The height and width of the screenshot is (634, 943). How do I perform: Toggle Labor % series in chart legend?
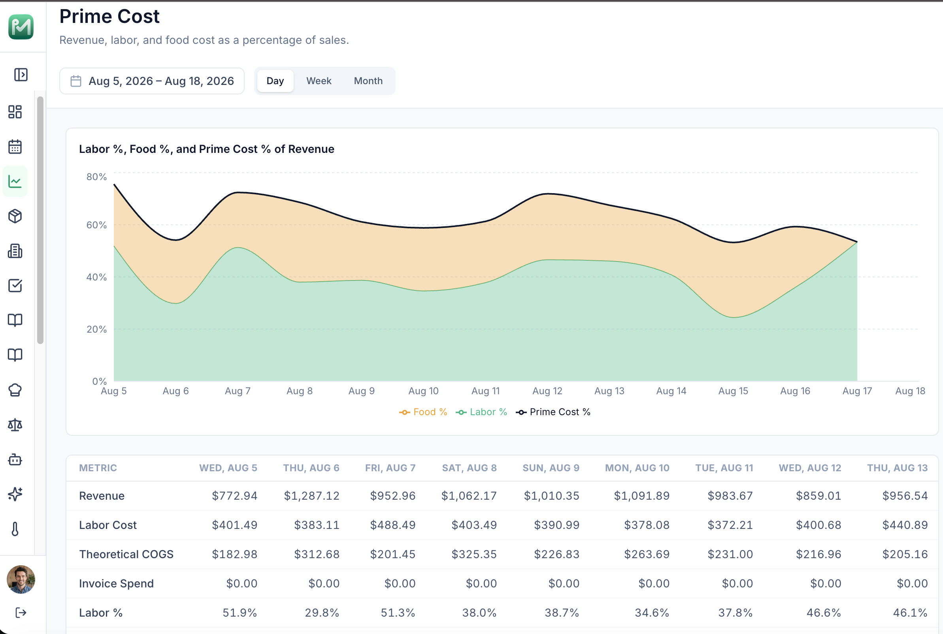click(x=481, y=412)
